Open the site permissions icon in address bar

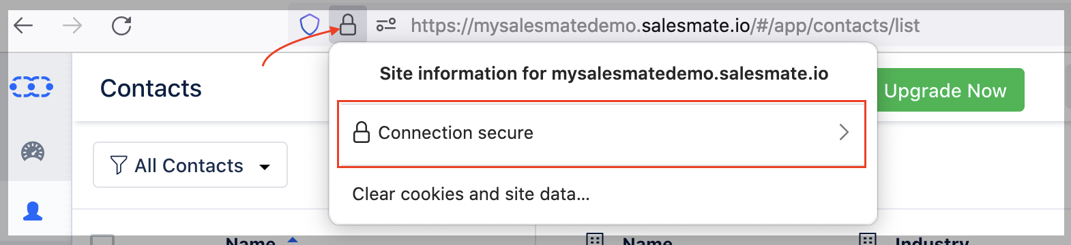point(386,26)
